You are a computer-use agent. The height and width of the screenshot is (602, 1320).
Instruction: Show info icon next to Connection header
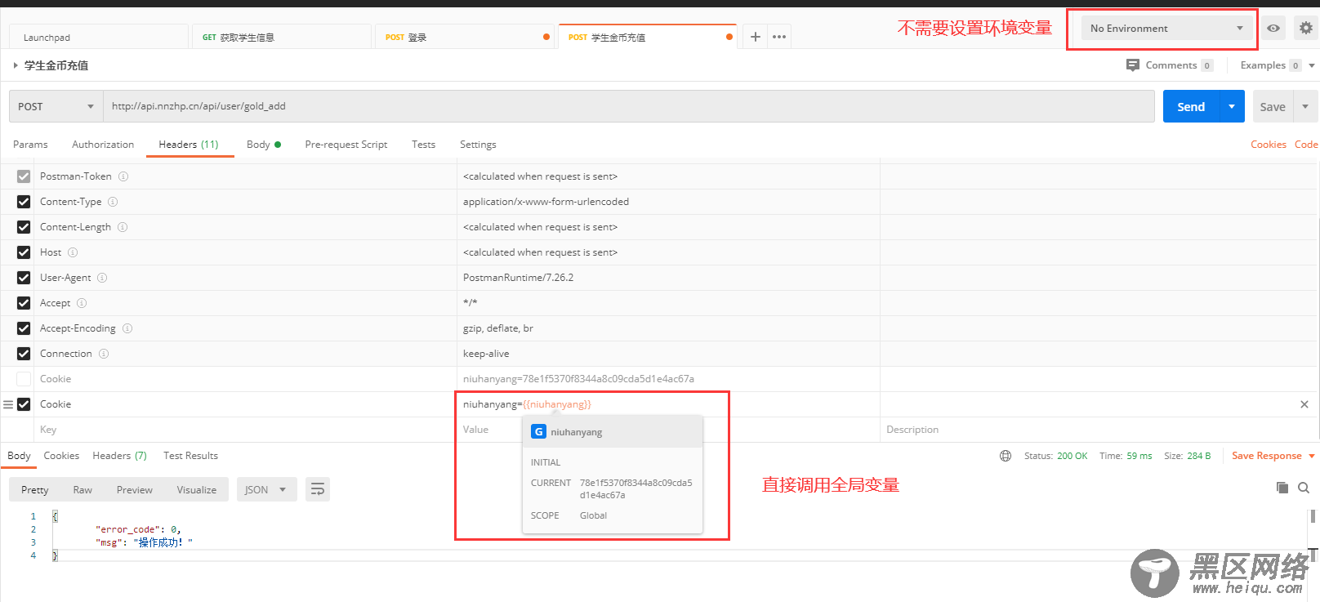104,354
